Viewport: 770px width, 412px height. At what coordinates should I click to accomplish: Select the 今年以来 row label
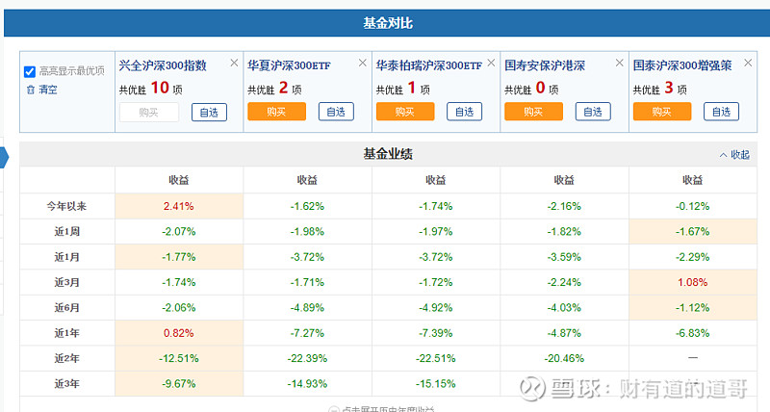pos(66,206)
